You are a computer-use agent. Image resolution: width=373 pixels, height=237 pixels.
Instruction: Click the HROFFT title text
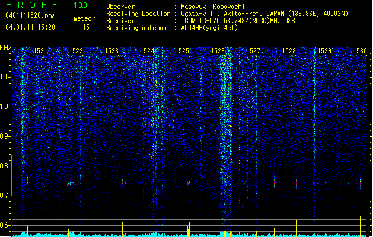point(37,5)
